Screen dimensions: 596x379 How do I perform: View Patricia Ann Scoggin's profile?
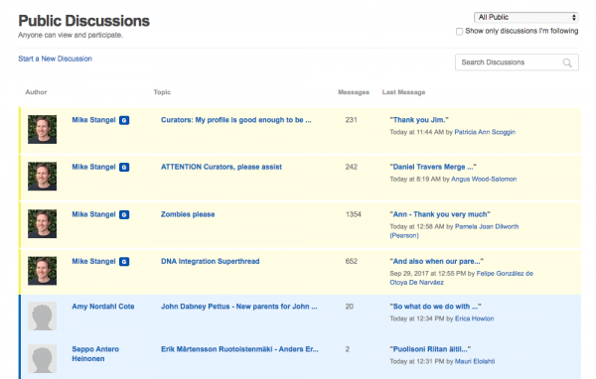coord(485,132)
